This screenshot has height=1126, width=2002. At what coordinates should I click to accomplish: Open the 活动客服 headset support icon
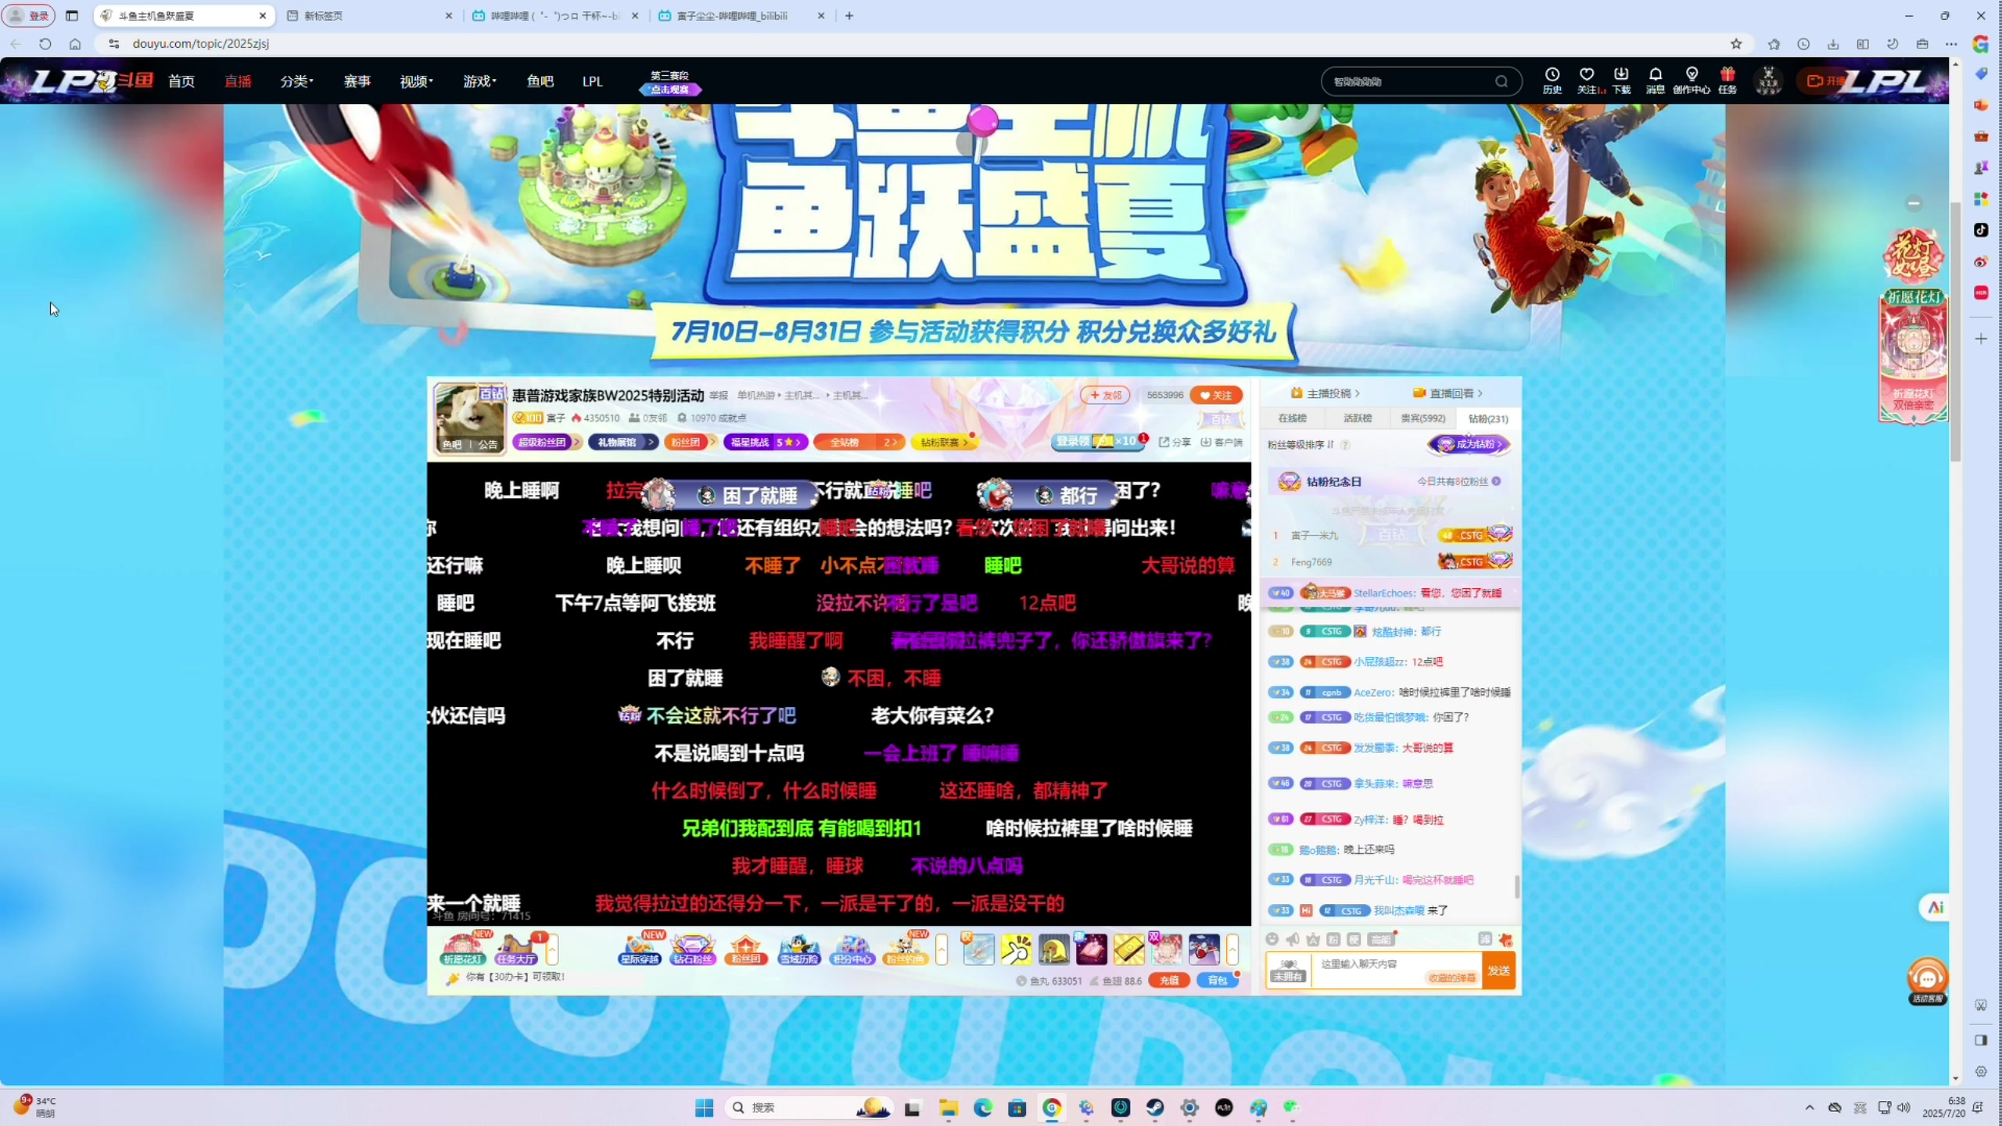[x=1927, y=981]
